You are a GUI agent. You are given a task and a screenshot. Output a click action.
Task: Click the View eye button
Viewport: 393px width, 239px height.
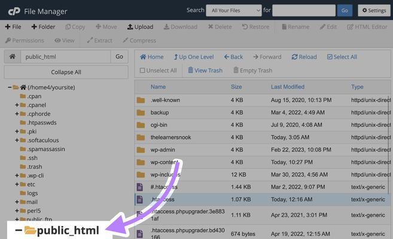[x=65, y=40]
